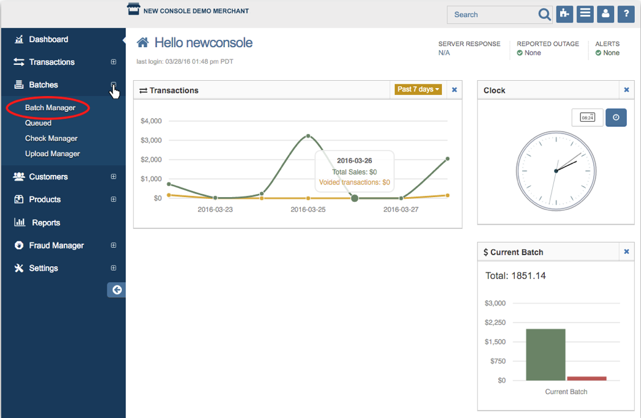Open Batch Manager
This screenshot has height=418, width=641.
[x=51, y=108]
